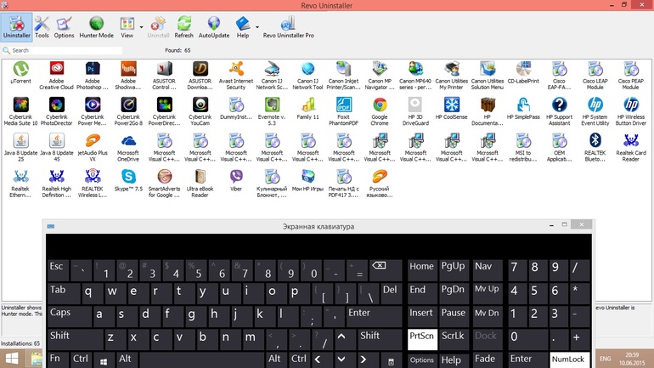Toggle left Shift on the on-screen keyboard
This screenshot has height=368, width=654.
click(x=75, y=339)
